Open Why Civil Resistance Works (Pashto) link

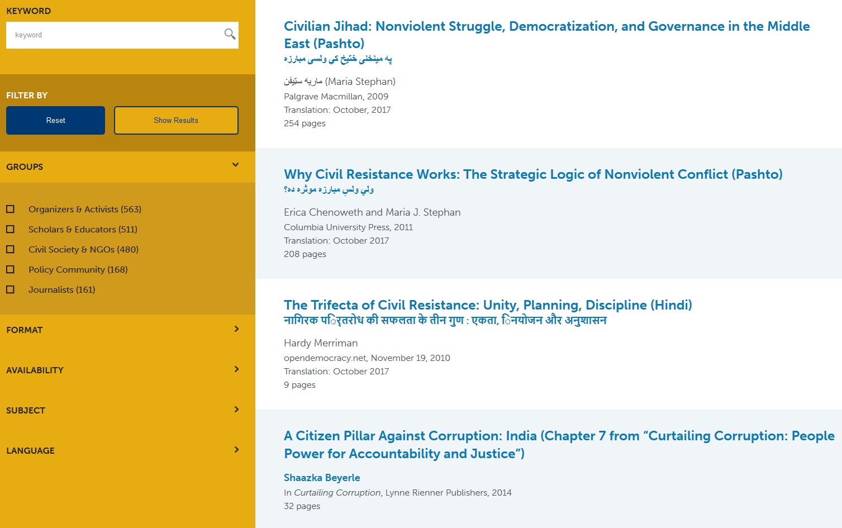point(532,174)
